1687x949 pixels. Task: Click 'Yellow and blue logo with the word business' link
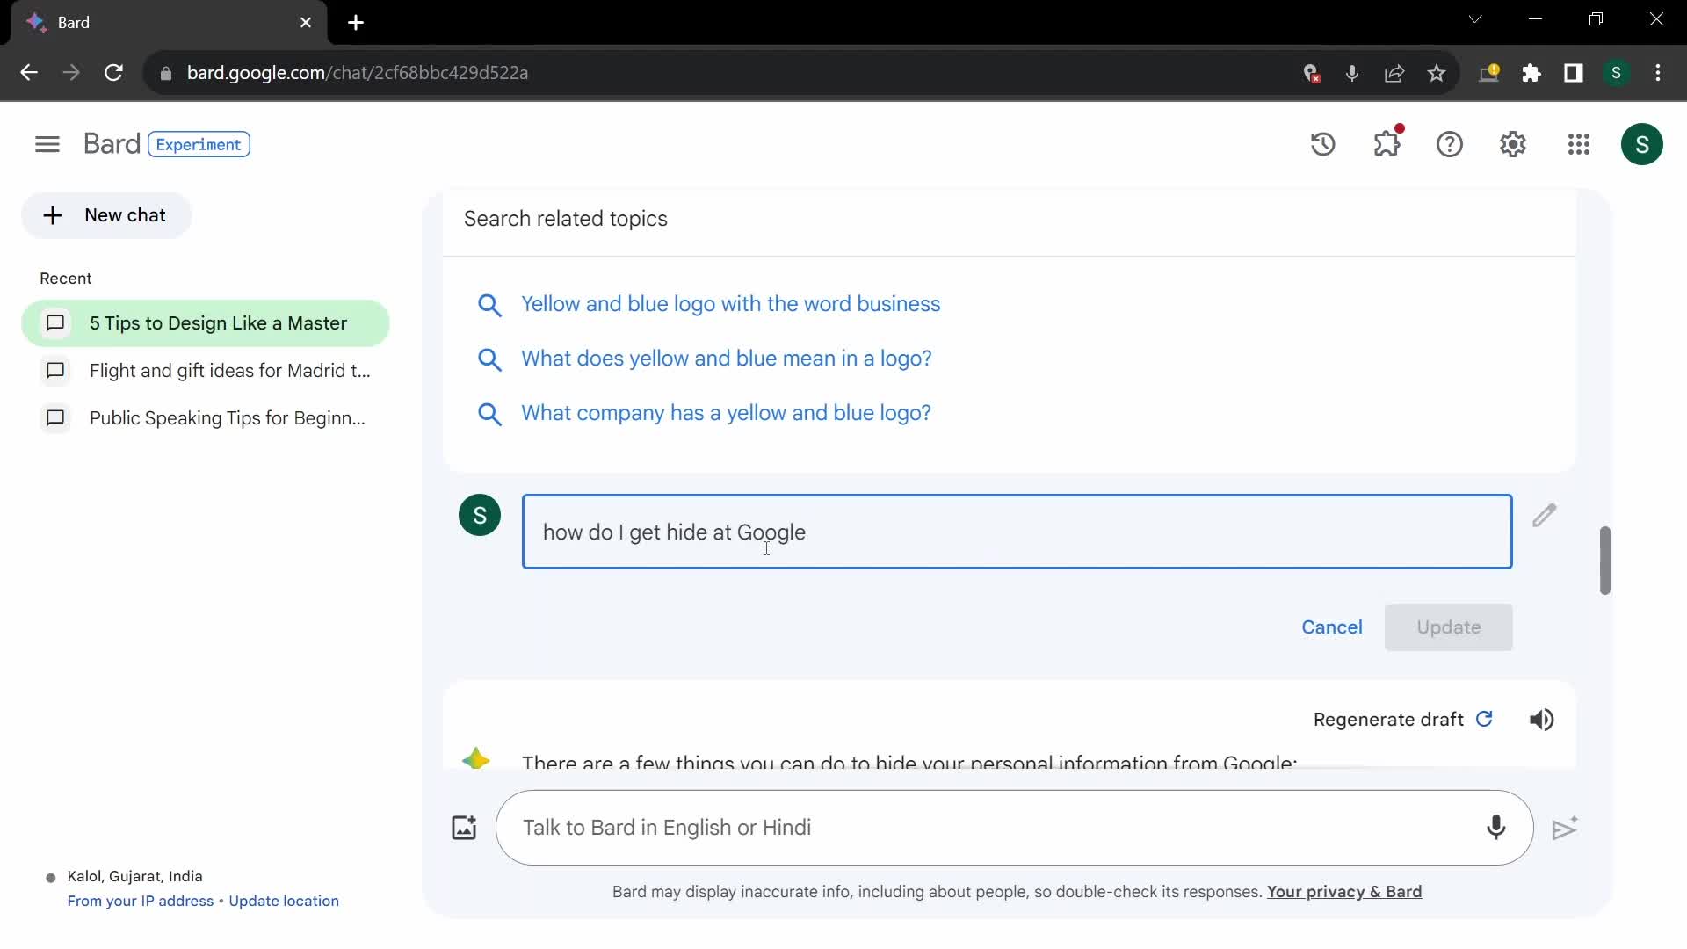coord(730,304)
